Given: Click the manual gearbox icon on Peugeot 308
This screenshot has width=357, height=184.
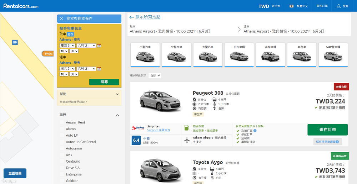Looking at the screenshot, I should point(215,109).
